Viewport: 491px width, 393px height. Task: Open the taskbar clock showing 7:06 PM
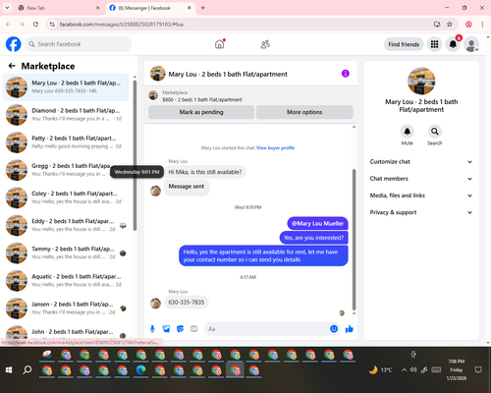tap(457, 369)
